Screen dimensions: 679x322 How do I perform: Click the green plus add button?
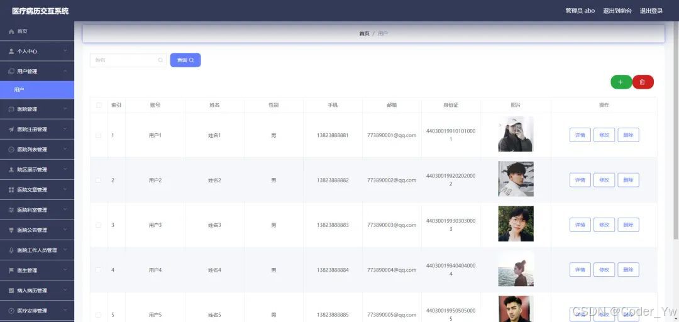coord(621,82)
